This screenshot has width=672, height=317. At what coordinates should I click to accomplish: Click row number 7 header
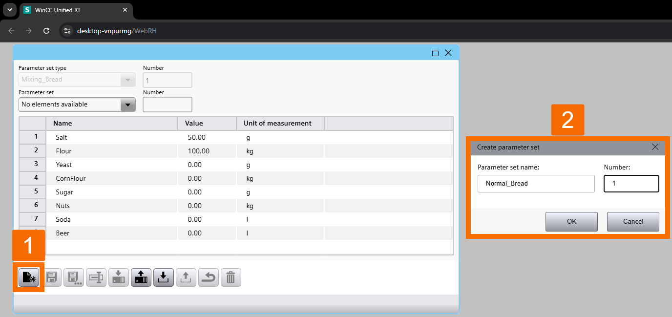click(32, 219)
